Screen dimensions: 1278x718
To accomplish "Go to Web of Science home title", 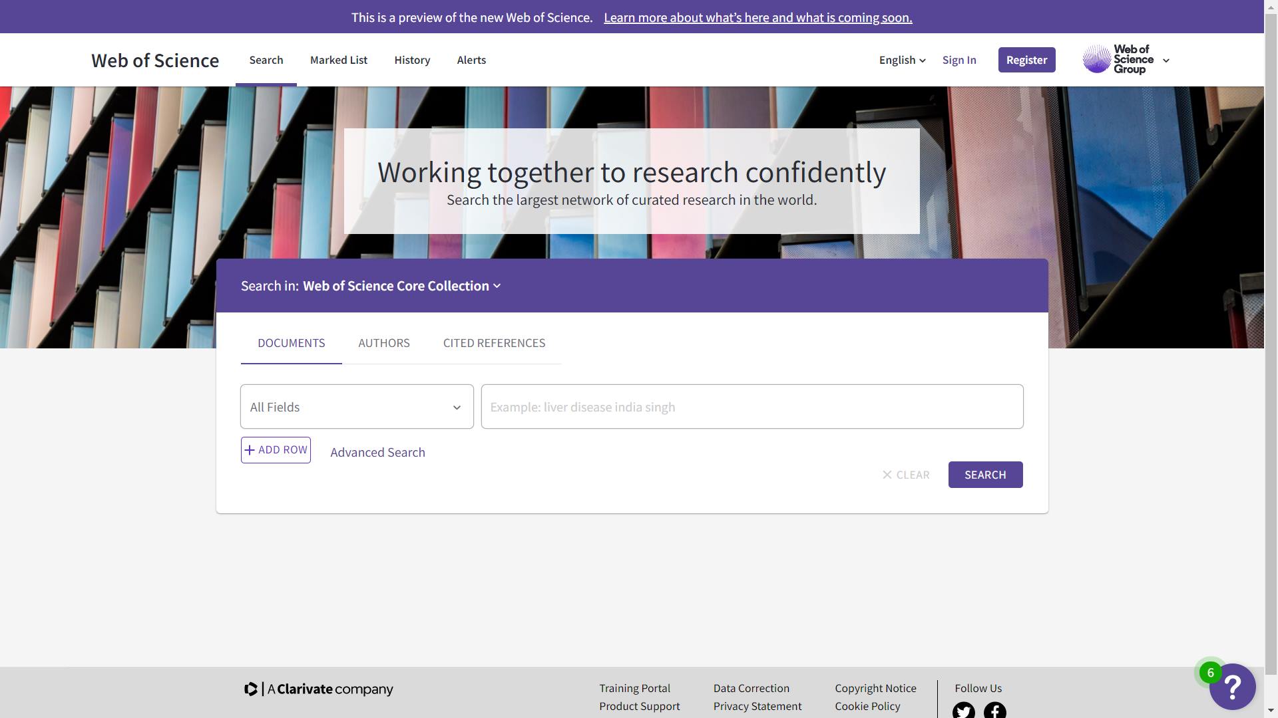I will coord(155,60).
